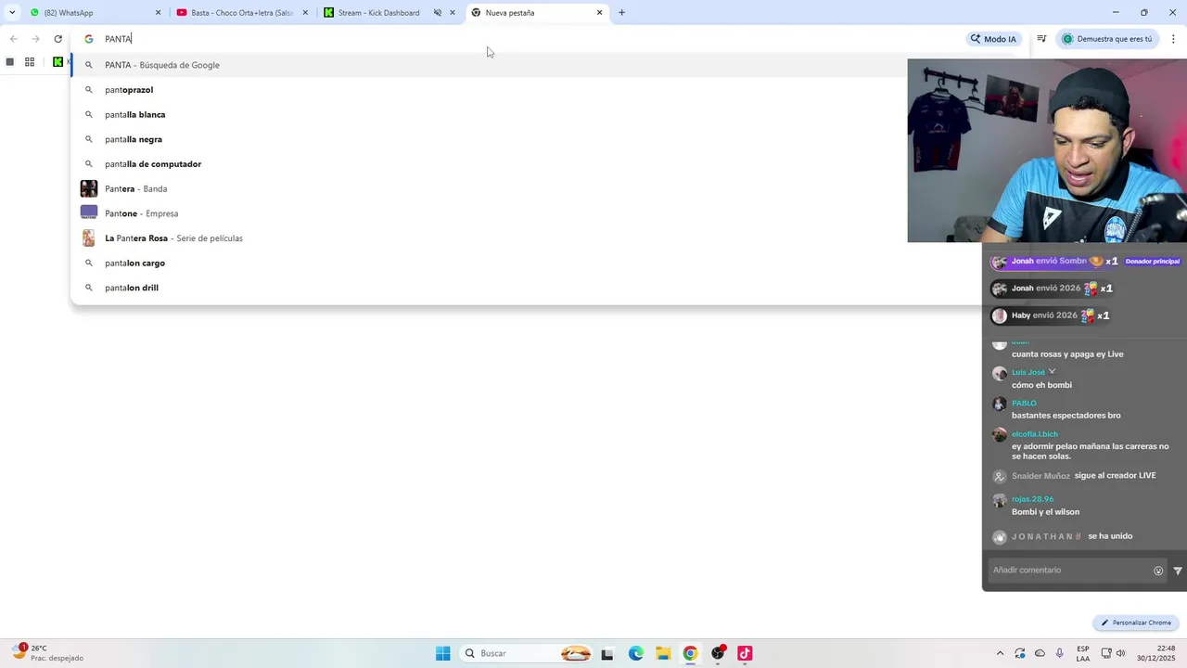The image size is (1187, 668).
Task: Launch Microsoft Edge from the taskbar
Action: pyautogui.click(x=635, y=653)
